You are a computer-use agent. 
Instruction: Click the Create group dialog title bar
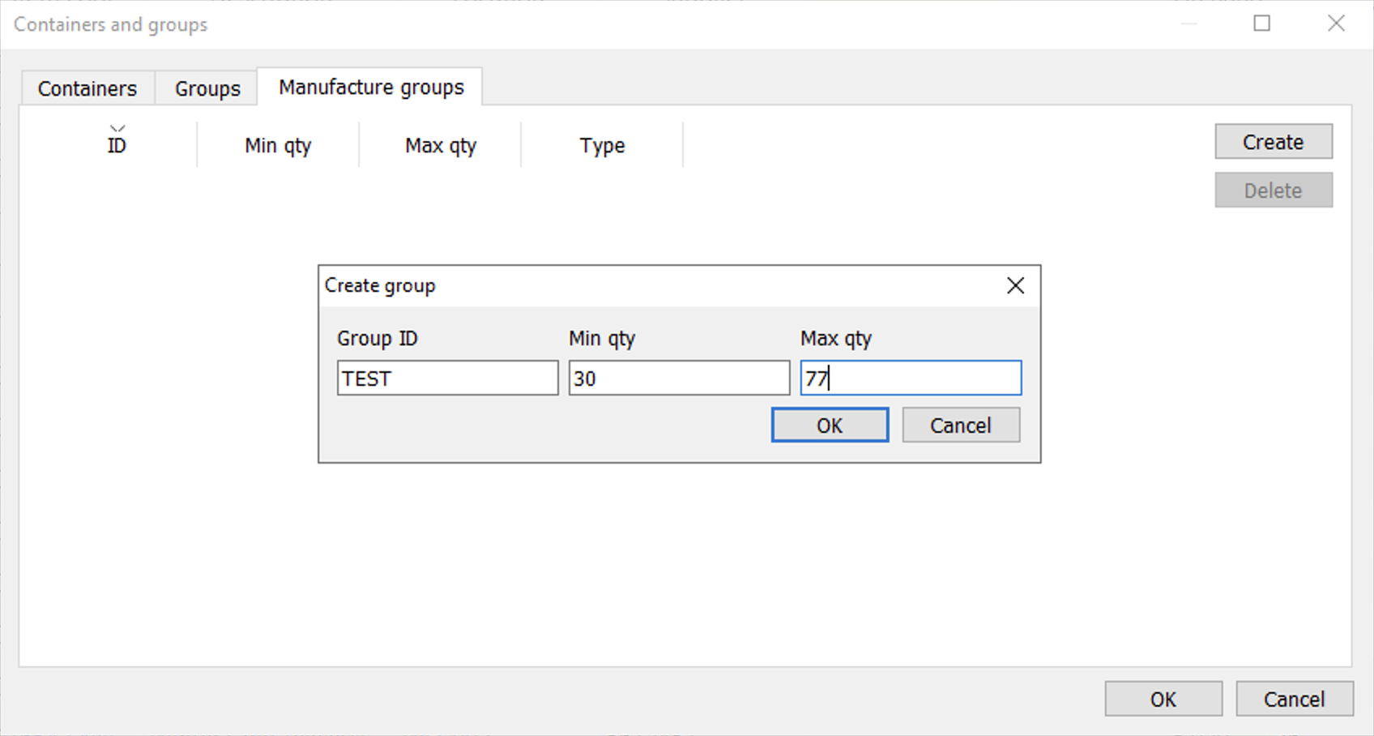(x=648, y=285)
